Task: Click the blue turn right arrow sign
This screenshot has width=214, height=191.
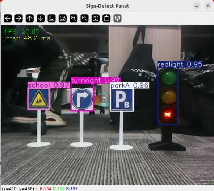Action: (82, 99)
